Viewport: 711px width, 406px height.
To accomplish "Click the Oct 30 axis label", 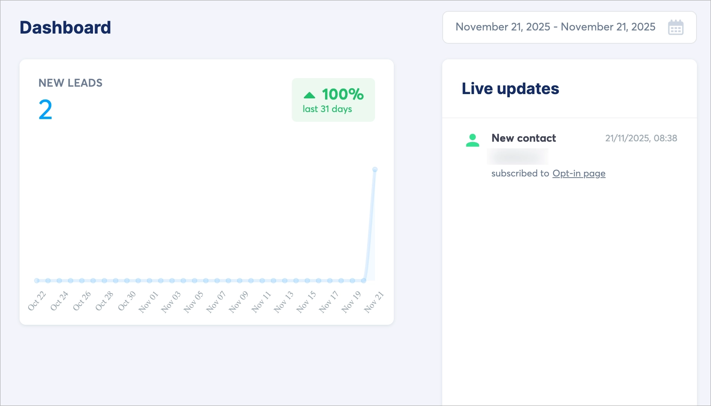I will tap(127, 301).
